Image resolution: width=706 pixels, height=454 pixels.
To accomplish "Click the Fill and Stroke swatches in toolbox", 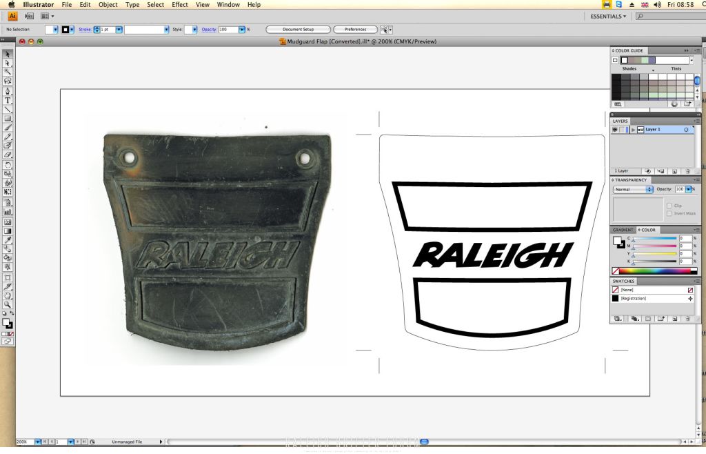I will click(7, 323).
